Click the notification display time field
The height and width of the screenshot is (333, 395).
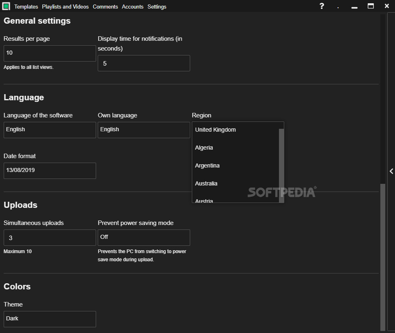tap(144, 63)
